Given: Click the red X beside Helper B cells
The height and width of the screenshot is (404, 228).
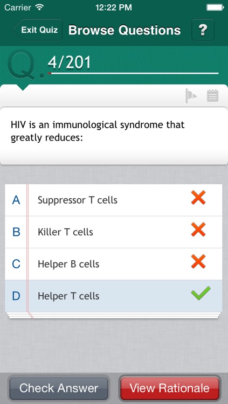Looking at the screenshot, I should click(x=198, y=261).
